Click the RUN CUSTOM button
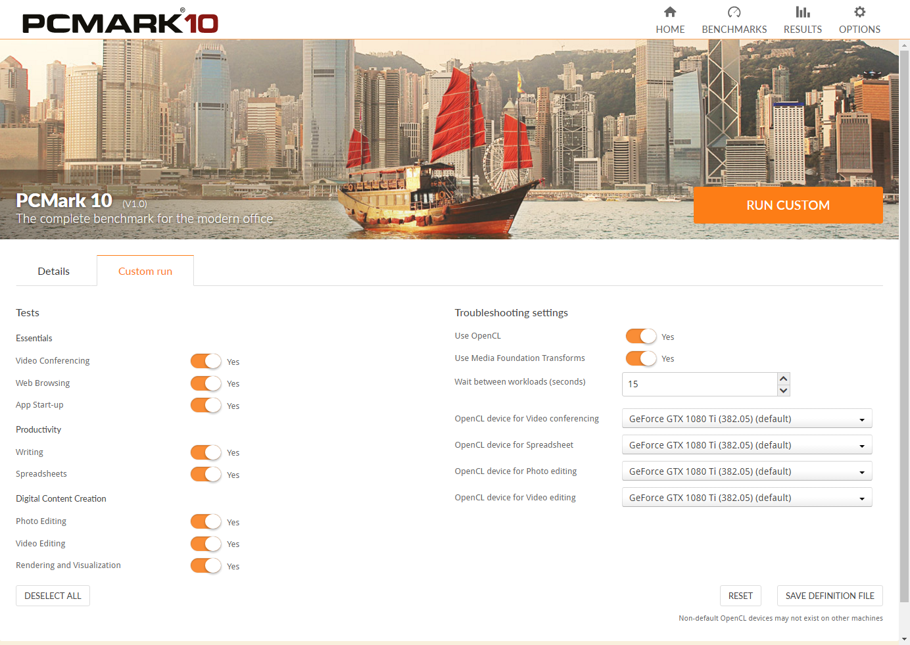The image size is (910, 645). (x=788, y=204)
